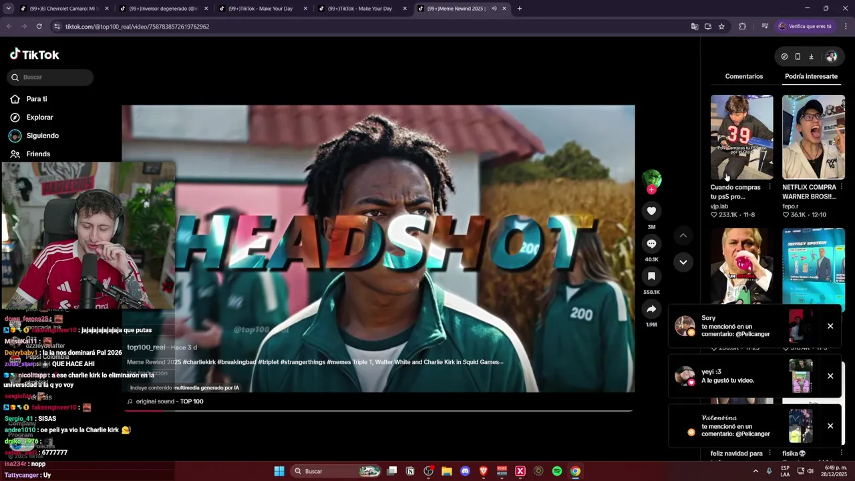Open the 'original sound - TOP 100' link
Screen dimensions: 855x481
point(170,402)
